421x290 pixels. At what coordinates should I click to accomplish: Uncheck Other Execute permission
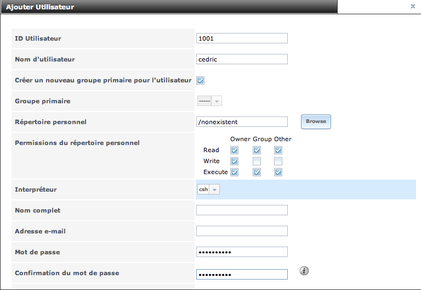click(278, 172)
